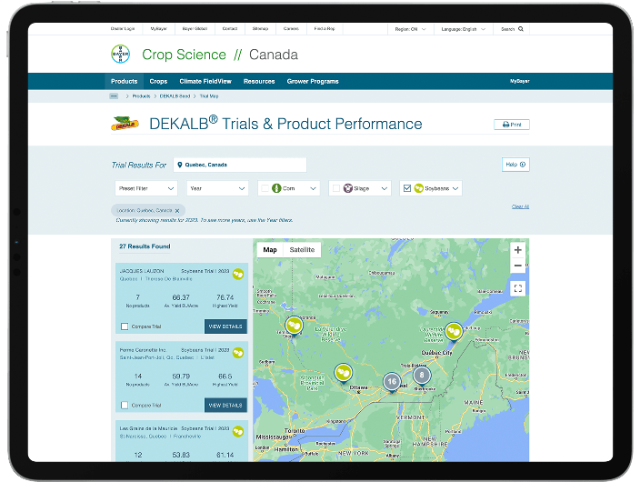Image resolution: width=640 pixels, height=482 pixels.
Task: Click the 27 Results Found text
Action: (145, 246)
